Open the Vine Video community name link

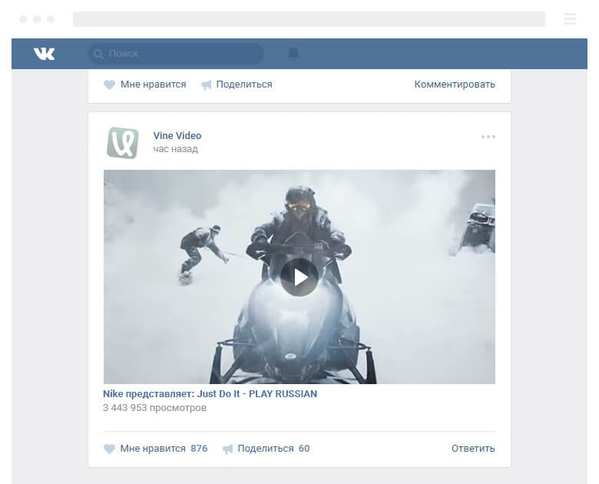(177, 136)
